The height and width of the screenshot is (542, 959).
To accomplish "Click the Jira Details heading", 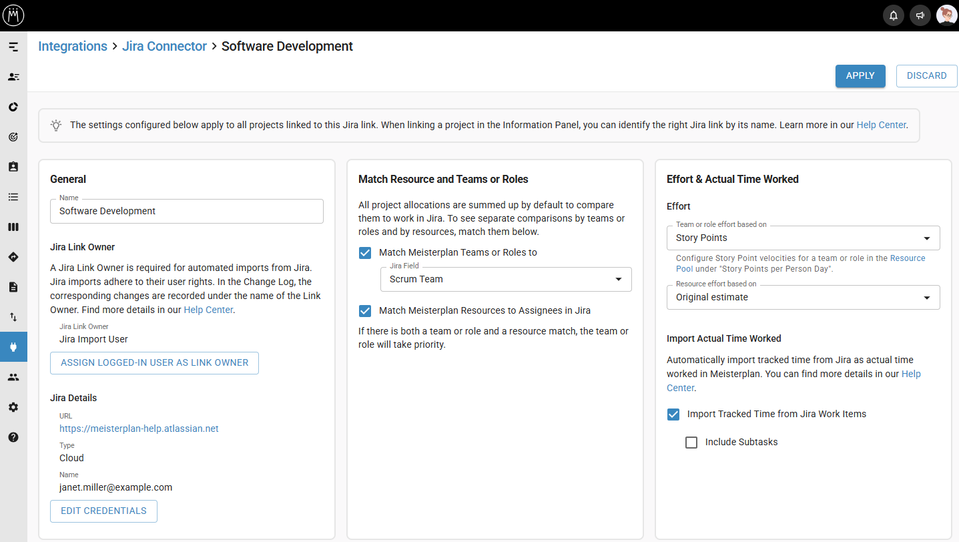I will [x=73, y=398].
